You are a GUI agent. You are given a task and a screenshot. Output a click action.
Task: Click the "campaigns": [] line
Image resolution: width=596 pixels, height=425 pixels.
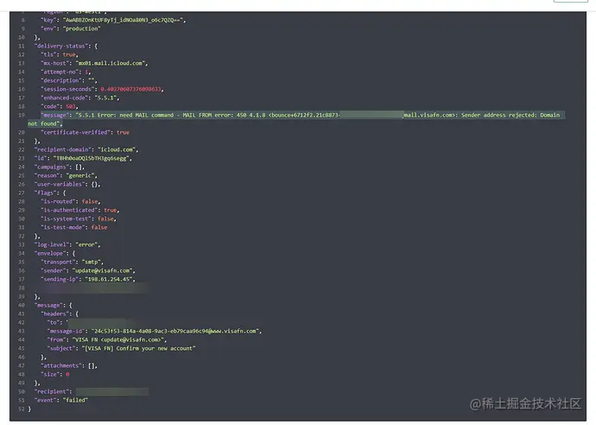tap(60, 167)
